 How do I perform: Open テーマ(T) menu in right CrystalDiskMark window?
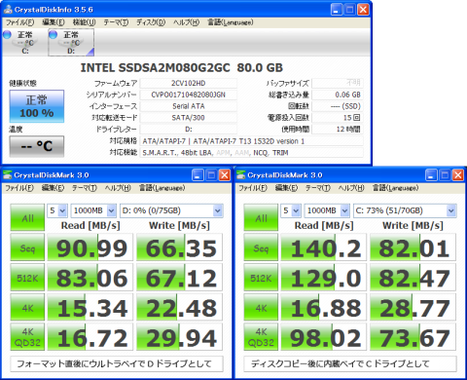[x=318, y=188]
